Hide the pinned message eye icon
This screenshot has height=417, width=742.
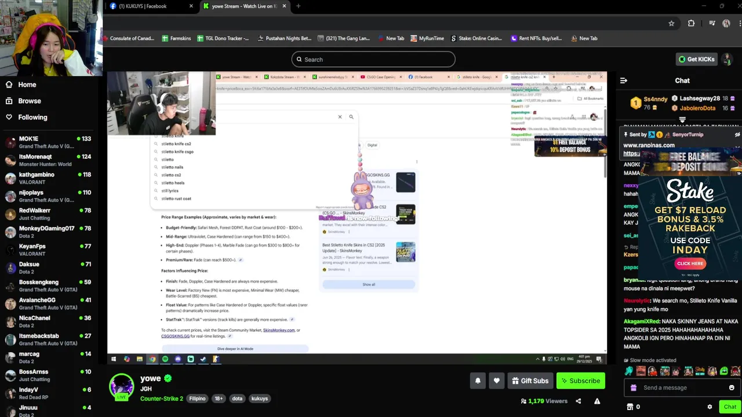(737, 134)
